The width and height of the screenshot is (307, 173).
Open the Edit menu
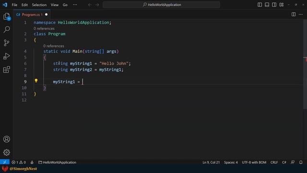[24, 5]
